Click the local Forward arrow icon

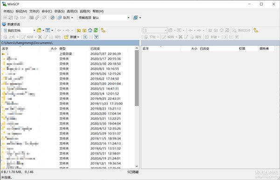[68, 30]
